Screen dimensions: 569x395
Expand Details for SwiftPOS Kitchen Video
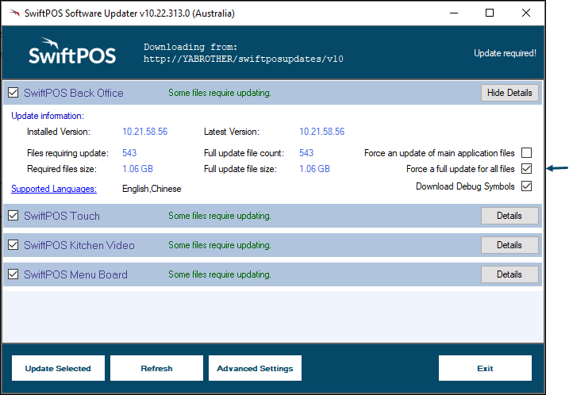(x=509, y=245)
